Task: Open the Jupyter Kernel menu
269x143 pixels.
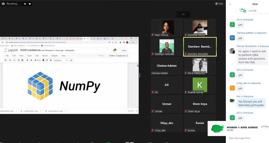Action: (45, 56)
